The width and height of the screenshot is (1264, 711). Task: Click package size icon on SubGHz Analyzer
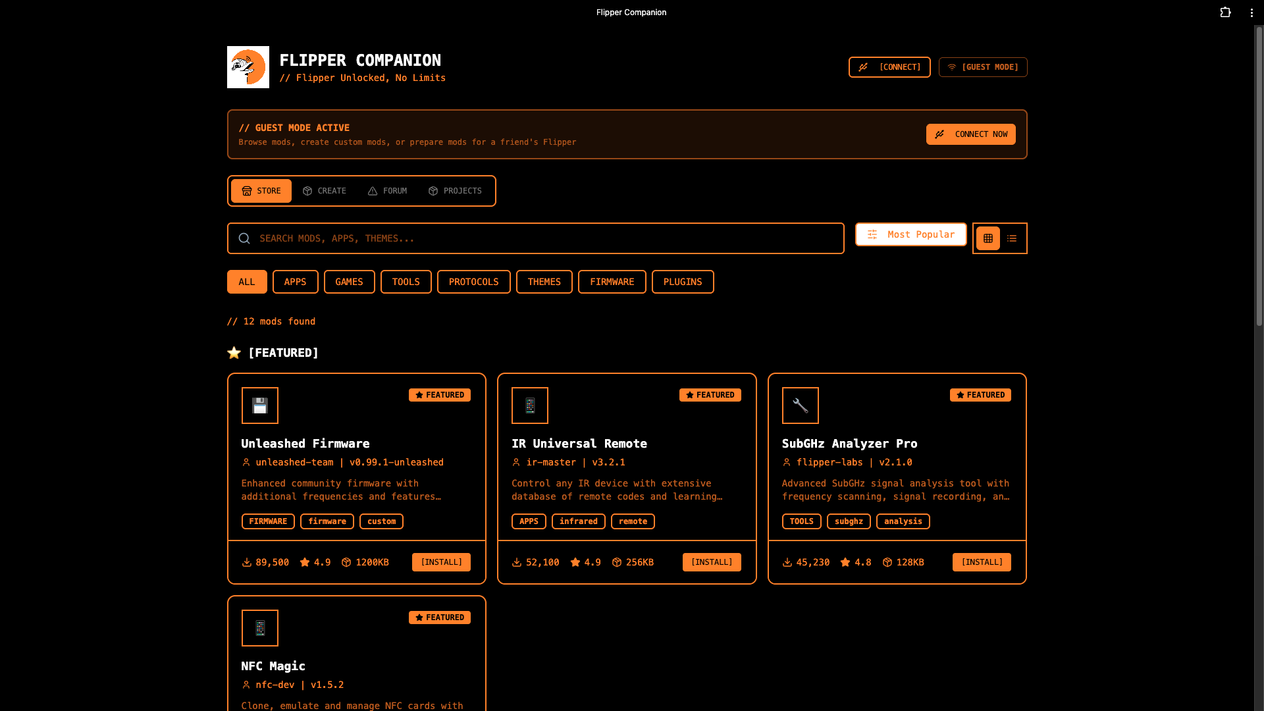coord(887,562)
